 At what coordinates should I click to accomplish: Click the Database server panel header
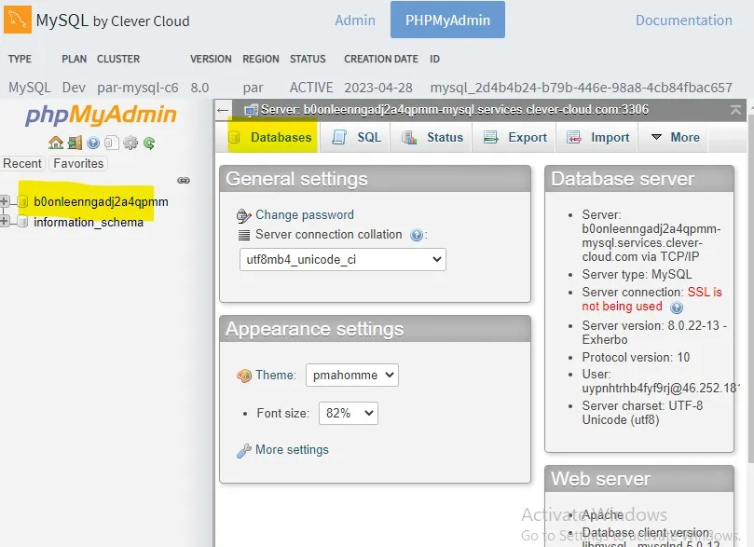[639, 179]
